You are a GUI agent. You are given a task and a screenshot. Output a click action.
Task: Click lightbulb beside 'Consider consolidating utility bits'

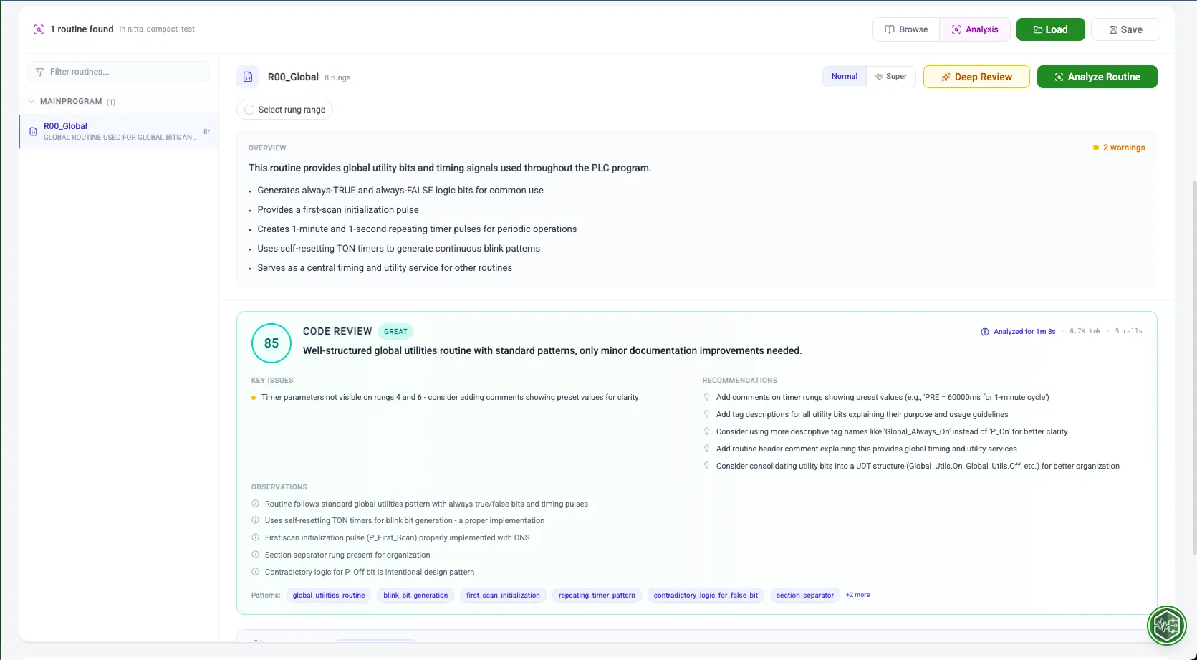click(x=706, y=466)
